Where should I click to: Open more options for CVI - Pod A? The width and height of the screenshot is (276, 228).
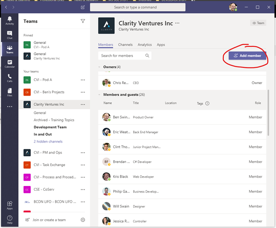point(83,80)
